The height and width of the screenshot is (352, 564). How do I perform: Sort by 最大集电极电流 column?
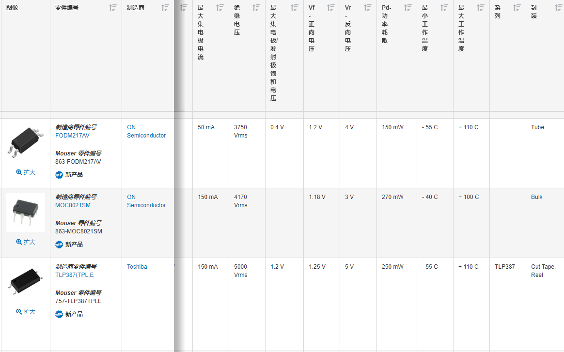click(220, 8)
